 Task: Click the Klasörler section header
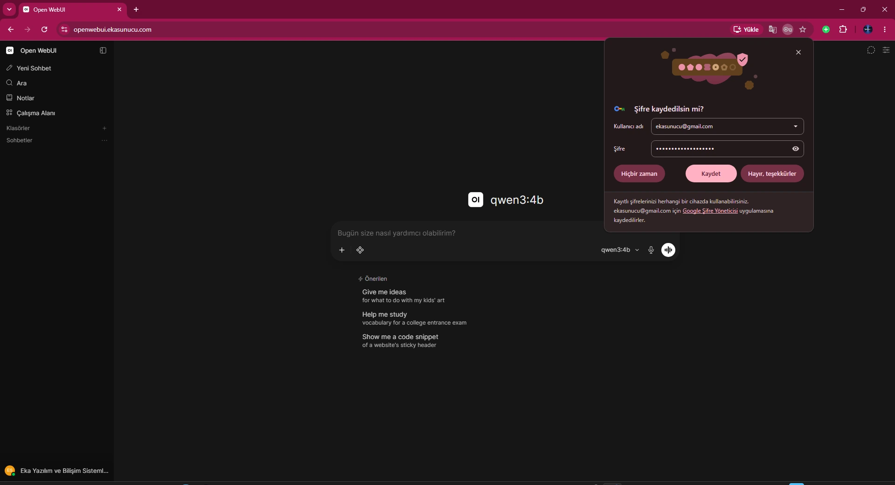pos(18,128)
